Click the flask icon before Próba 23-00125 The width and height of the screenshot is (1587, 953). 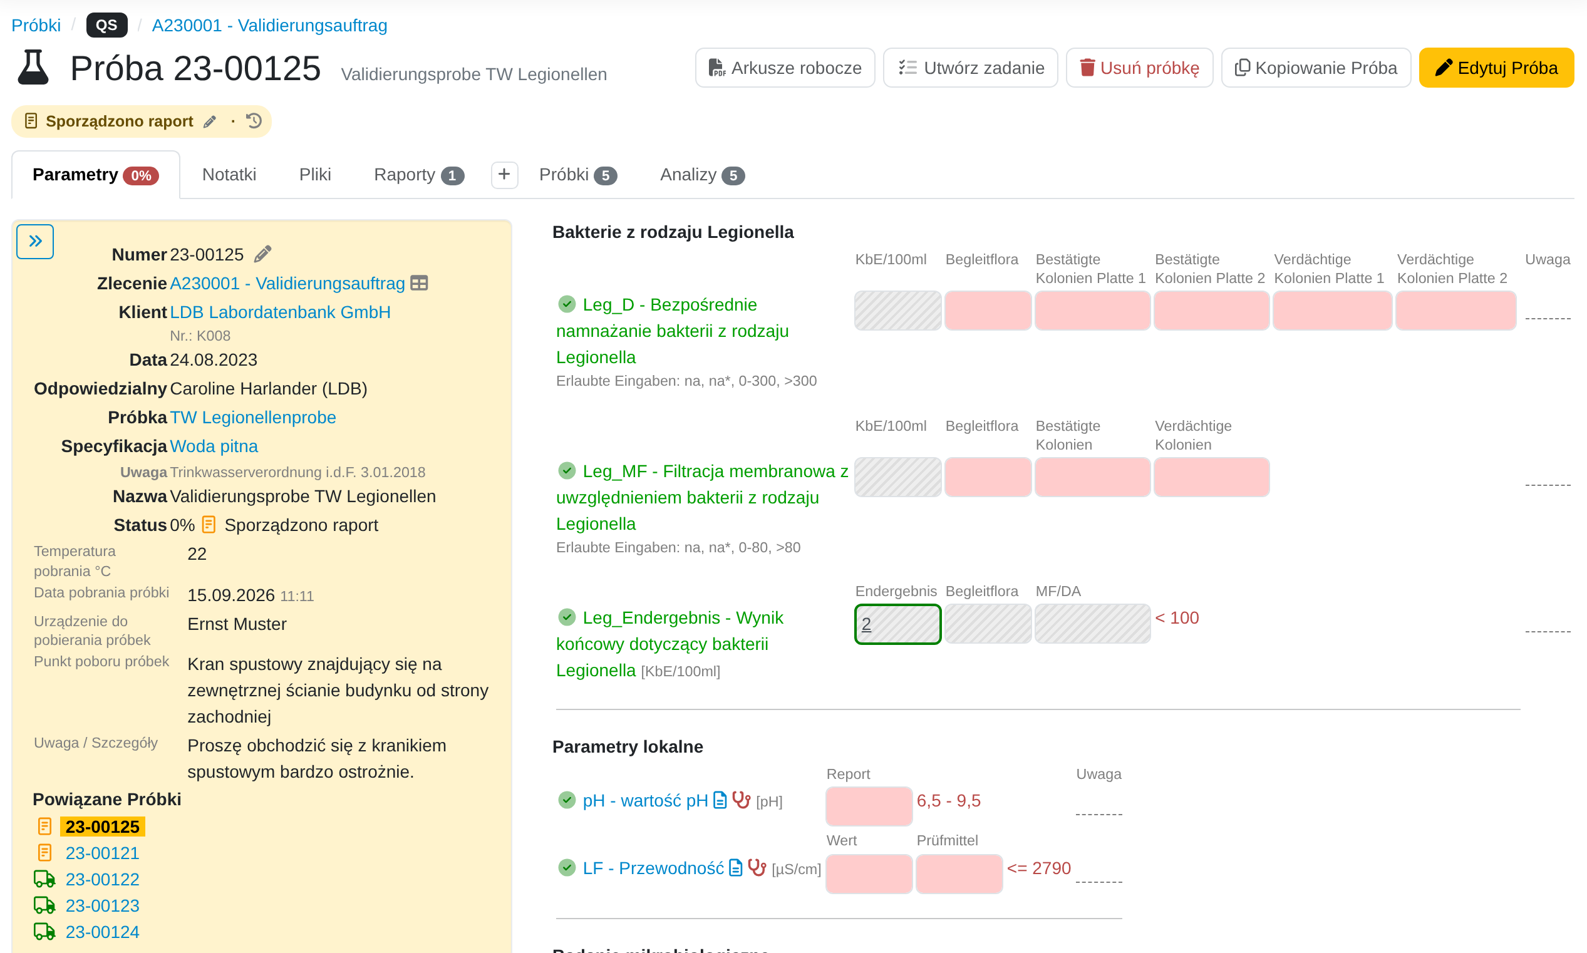coord(33,68)
